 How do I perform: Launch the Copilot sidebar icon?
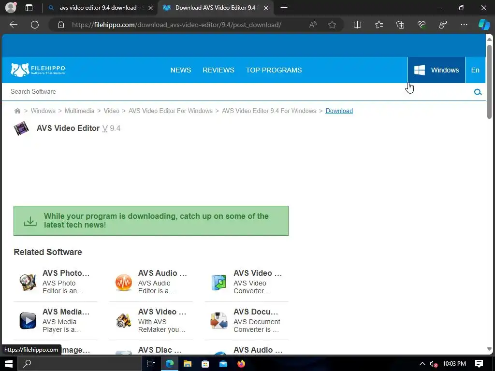click(484, 25)
